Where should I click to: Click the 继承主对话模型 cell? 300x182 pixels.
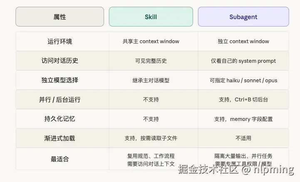[x=151, y=80]
